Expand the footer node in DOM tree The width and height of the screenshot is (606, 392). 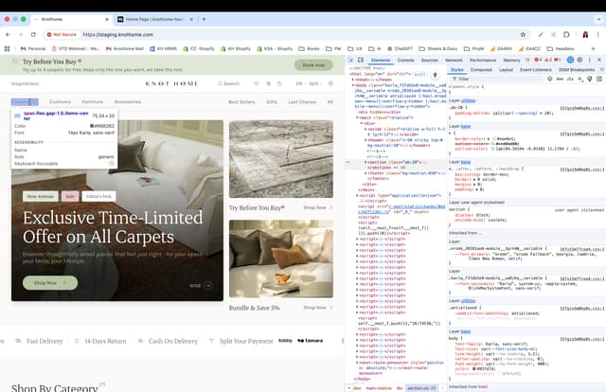365,173
